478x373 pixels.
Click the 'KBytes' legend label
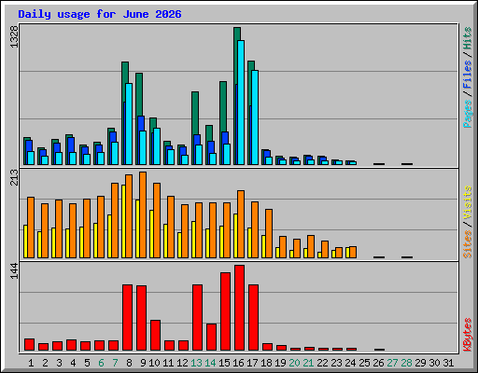tap(468, 335)
